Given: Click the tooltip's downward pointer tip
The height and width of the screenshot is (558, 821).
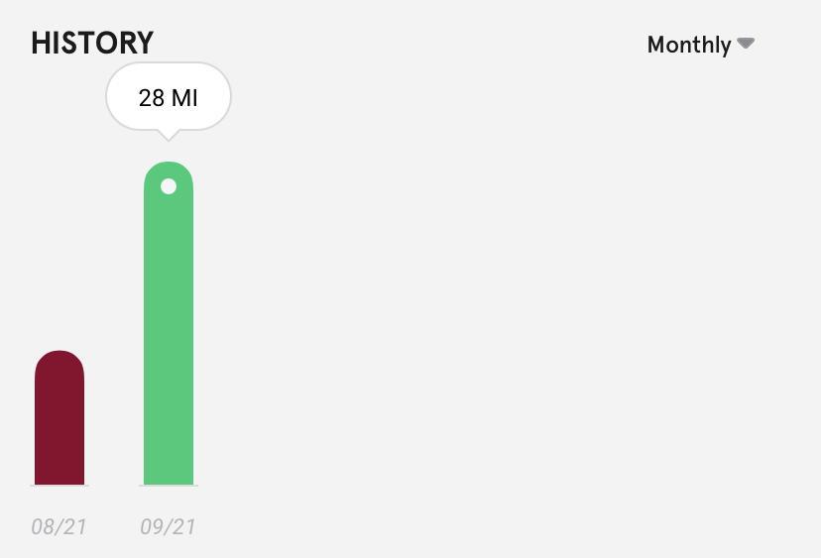Looking at the screenshot, I should pos(169,138).
